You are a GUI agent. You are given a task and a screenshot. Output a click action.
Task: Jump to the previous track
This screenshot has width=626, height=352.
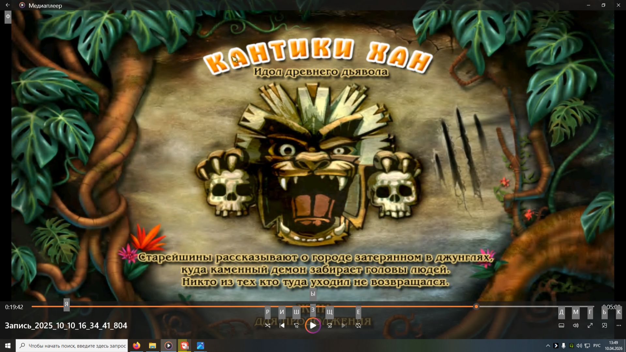(x=282, y=326)
